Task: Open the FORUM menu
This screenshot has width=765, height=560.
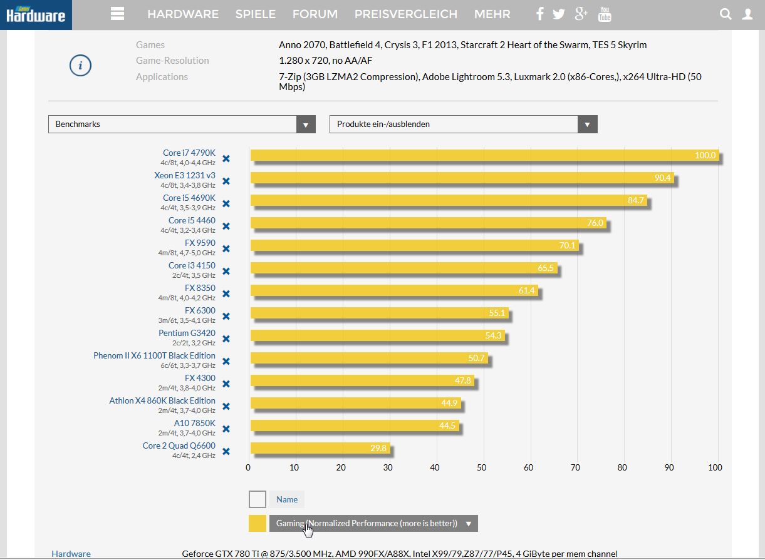Action: (315, 14)
